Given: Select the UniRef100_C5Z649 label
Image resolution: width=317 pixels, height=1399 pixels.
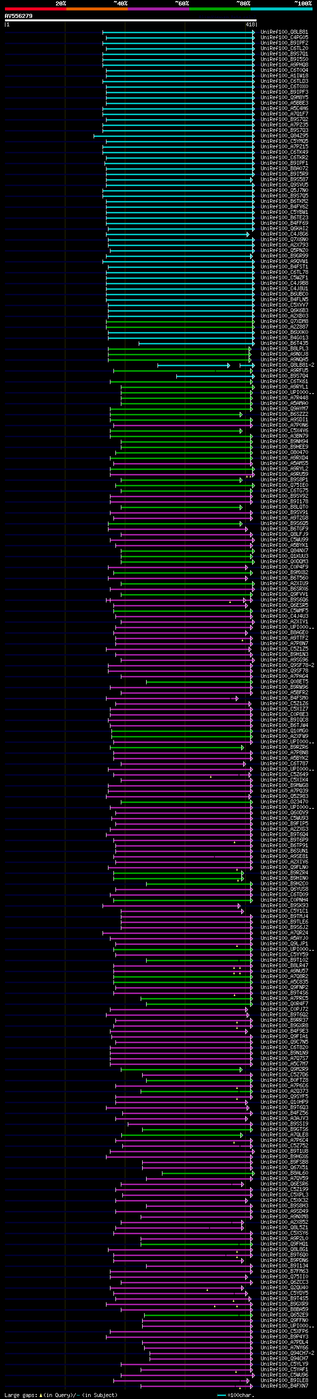Looking at the screenshot, I should pos(284,775).
